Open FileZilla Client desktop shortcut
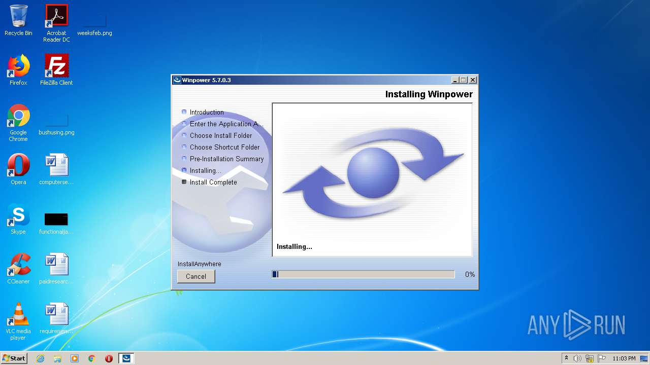 [56, 70]
